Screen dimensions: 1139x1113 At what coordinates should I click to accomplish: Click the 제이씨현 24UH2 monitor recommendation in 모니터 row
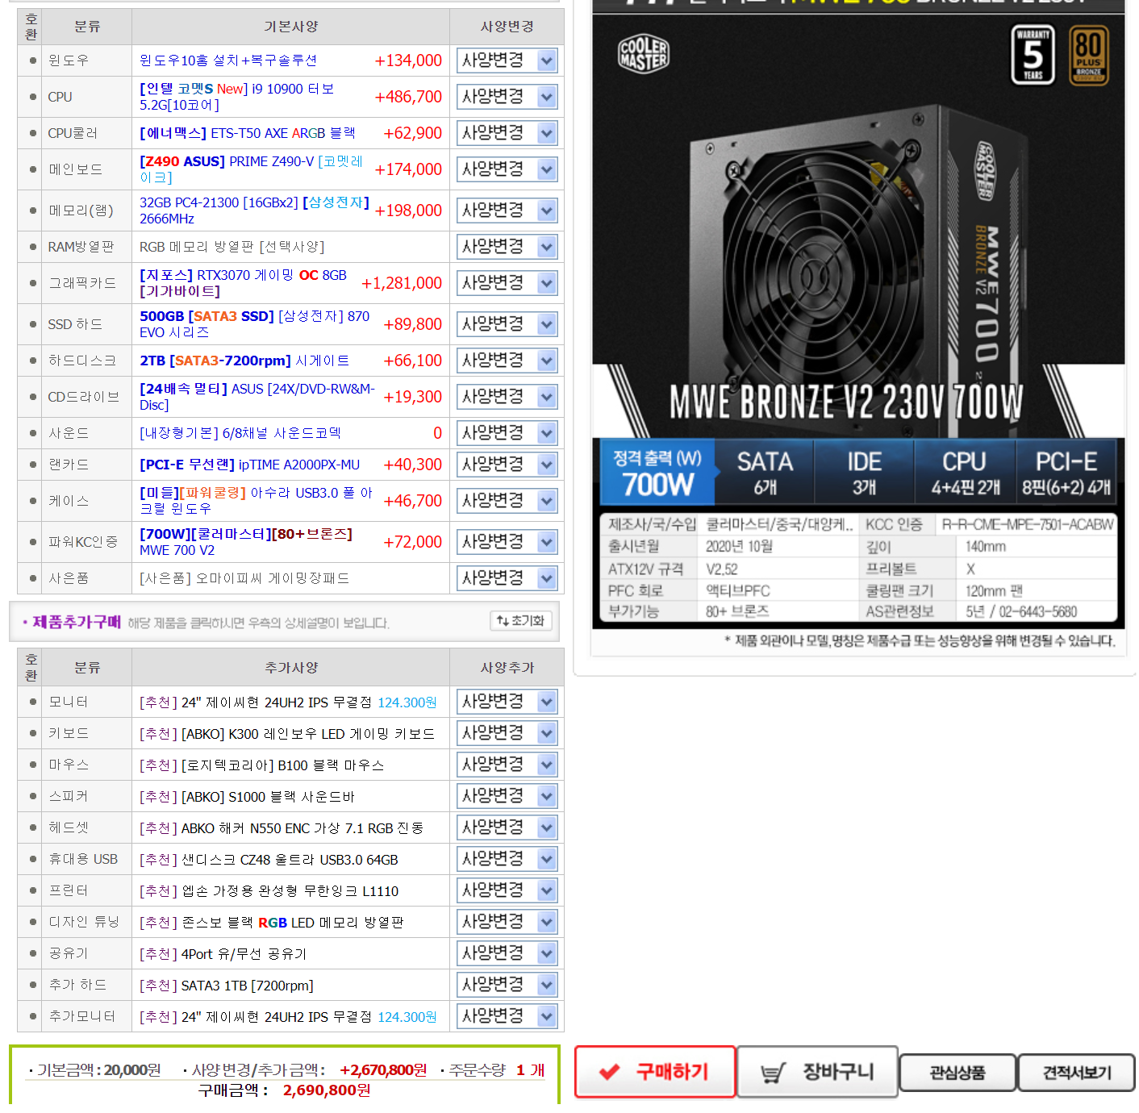click(288, 702)
